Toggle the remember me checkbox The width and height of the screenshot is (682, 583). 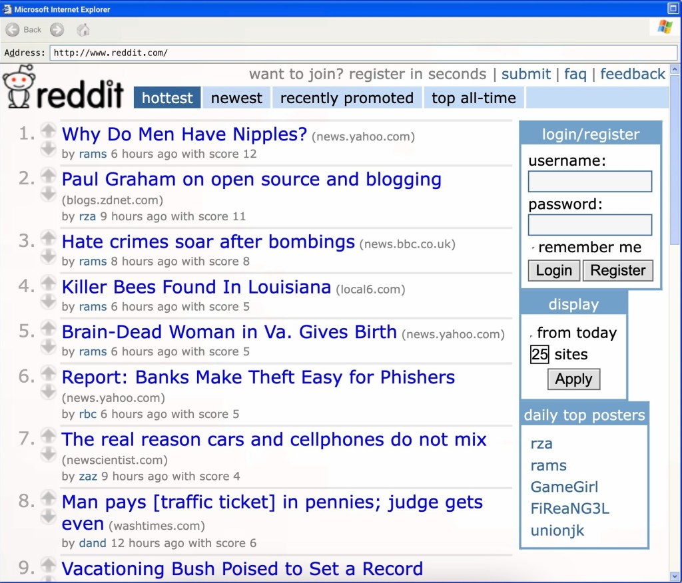click(533, 248)
